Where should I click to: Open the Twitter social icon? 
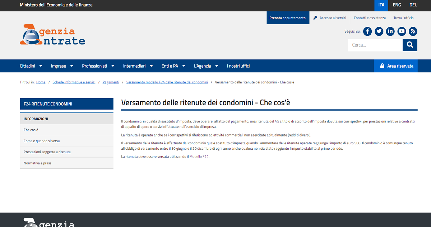[x=379, y=31]
